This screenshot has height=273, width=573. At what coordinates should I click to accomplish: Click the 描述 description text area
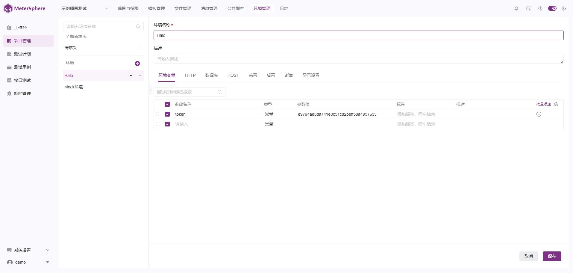click(358, 59)
